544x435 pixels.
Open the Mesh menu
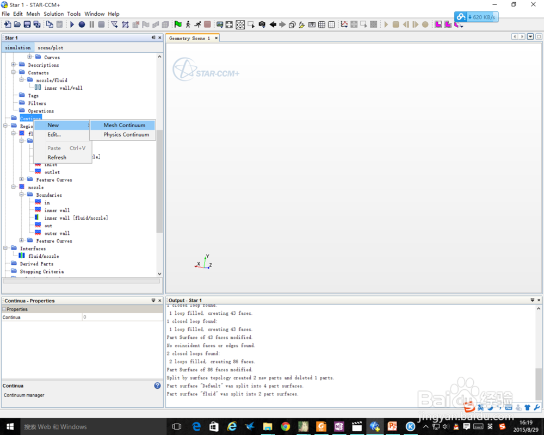(x=33, y=14)
